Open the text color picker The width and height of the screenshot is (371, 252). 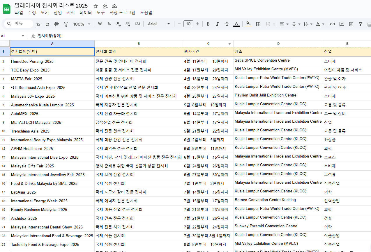[236, 24]
